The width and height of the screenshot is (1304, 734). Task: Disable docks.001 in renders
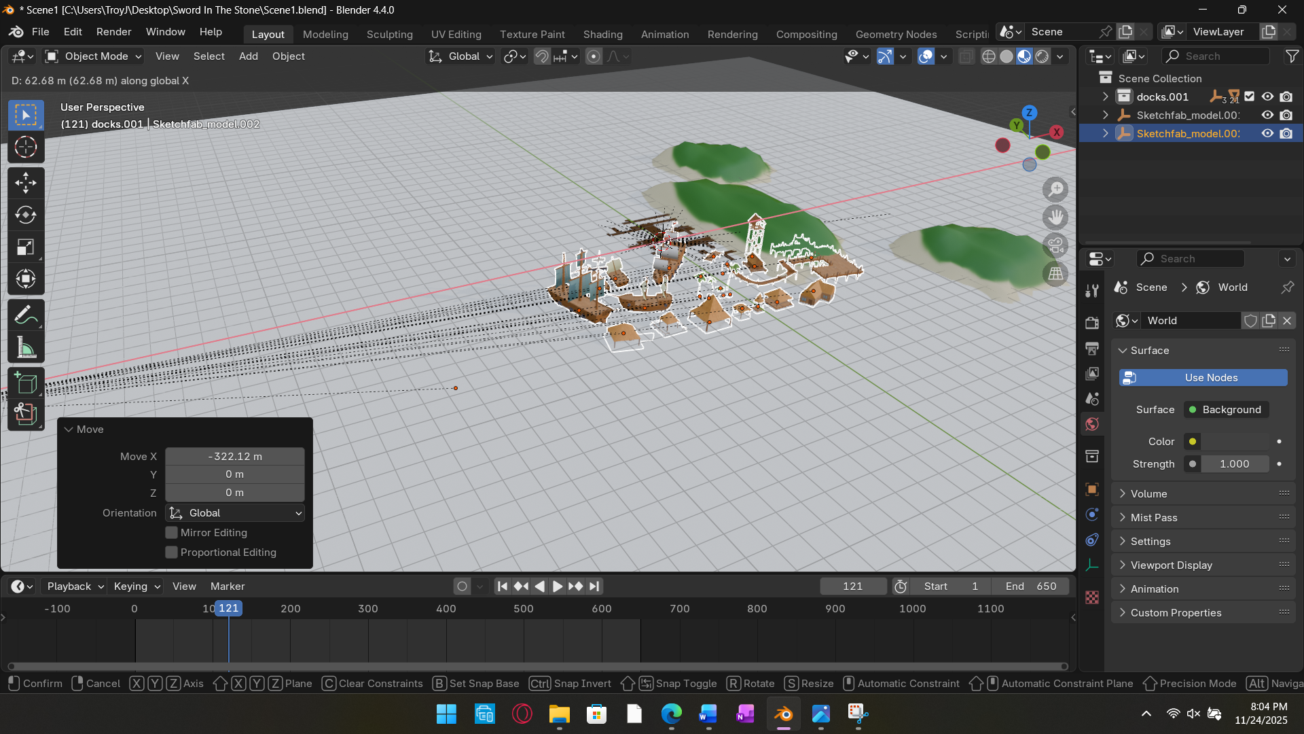pos(1286,97)
